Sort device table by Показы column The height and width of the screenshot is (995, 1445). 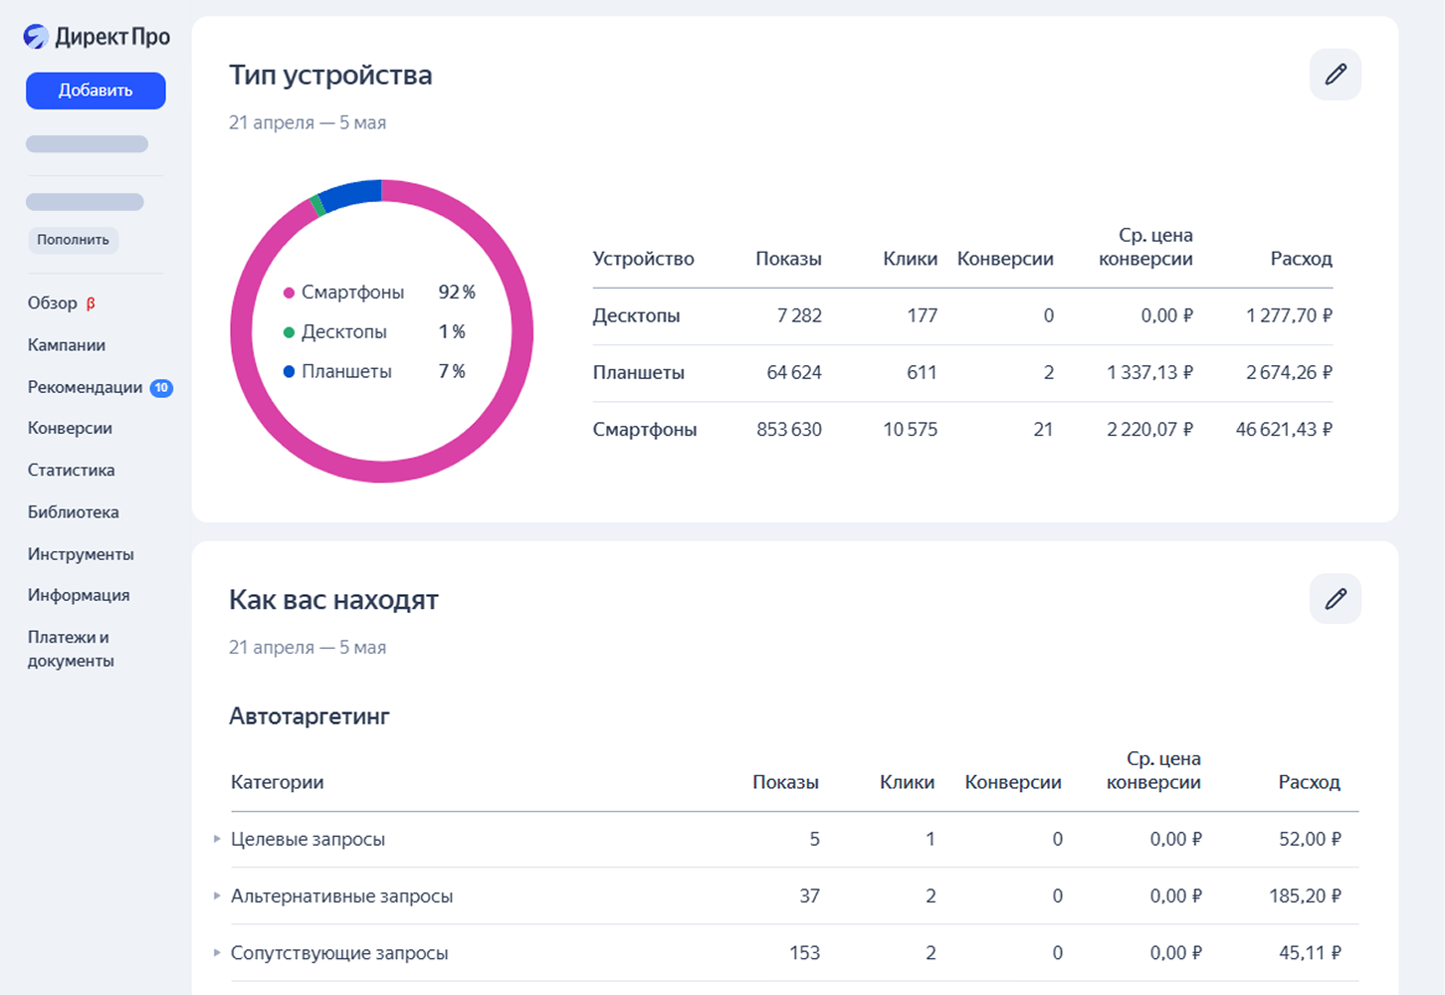pyautogui.click(x=788, y=259)
